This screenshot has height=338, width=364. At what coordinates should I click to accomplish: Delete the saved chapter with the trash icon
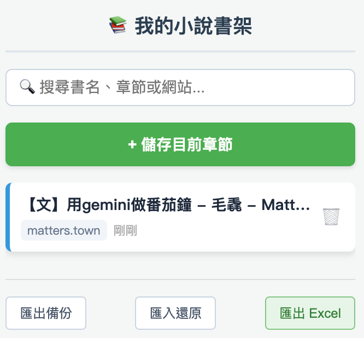[331, 217]
